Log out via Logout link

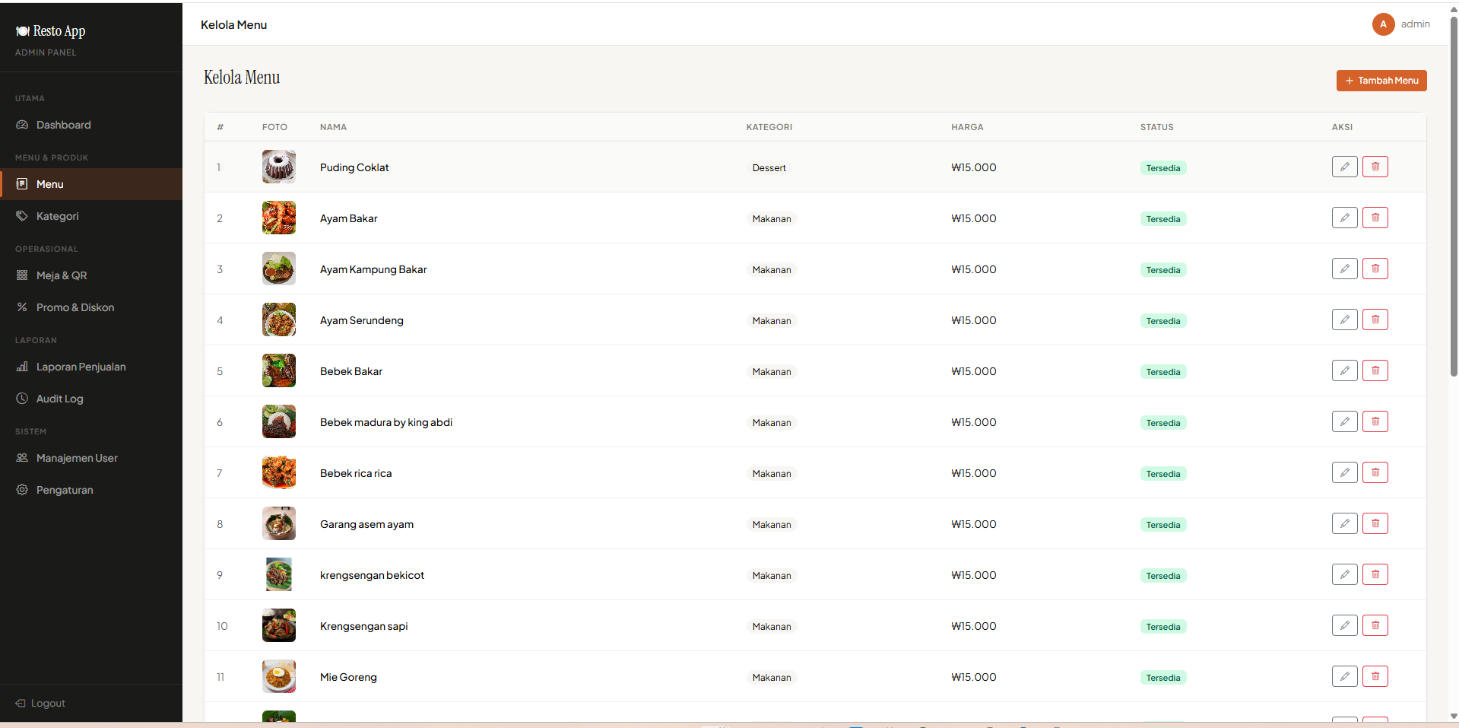click(41, 703)
